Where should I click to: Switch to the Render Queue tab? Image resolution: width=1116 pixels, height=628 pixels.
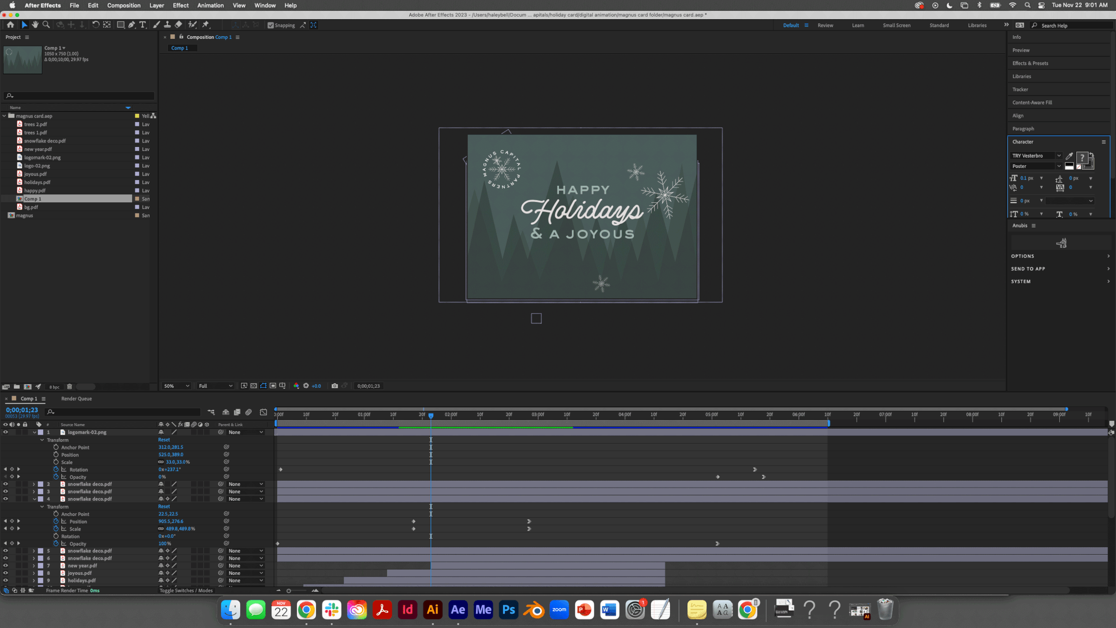(x=76, y=399)
